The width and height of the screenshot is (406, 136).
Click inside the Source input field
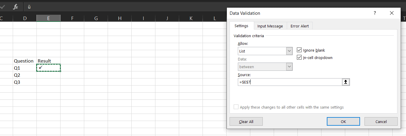[x=289, y=82]
